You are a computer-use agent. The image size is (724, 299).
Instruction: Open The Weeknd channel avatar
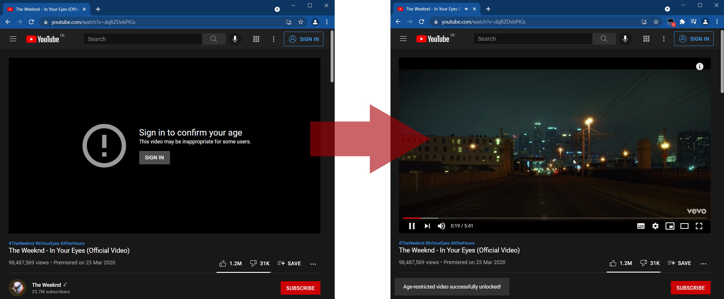pos(17,288)
